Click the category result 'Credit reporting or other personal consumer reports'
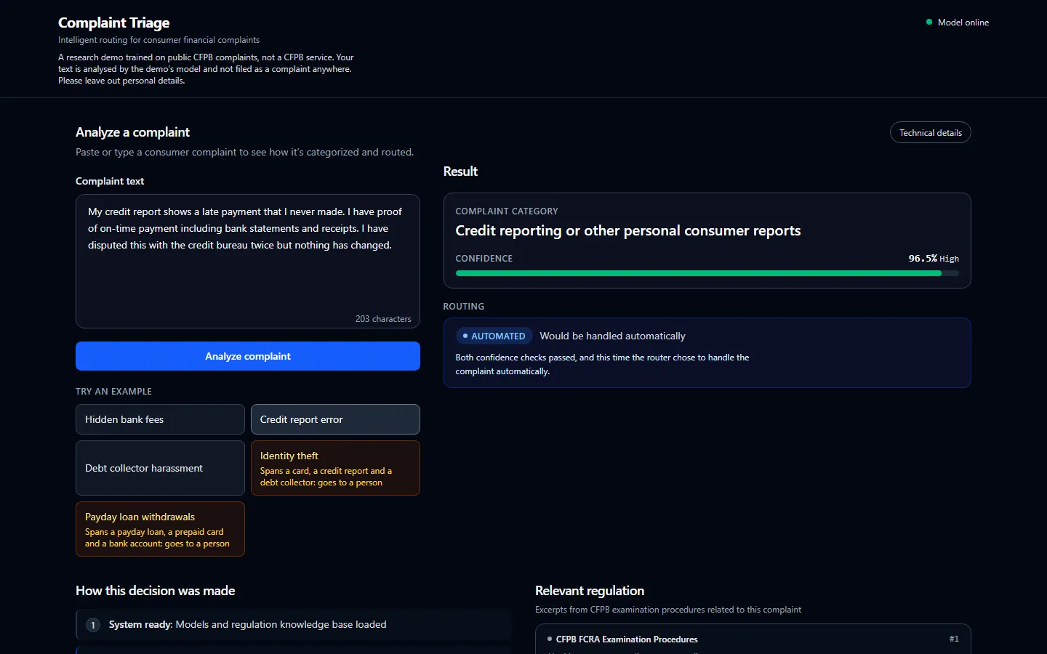The height and width of the screenshot is (654, 1047). click(628, 230)
